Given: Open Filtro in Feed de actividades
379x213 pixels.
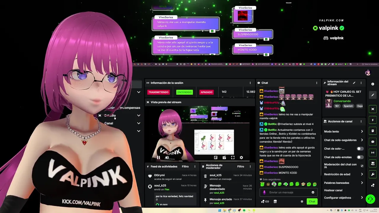Looking at the screenshot, I should pos(185,167).
